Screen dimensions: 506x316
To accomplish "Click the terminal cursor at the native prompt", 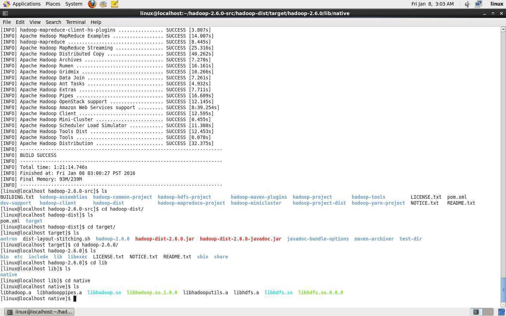I will point(74,298).
